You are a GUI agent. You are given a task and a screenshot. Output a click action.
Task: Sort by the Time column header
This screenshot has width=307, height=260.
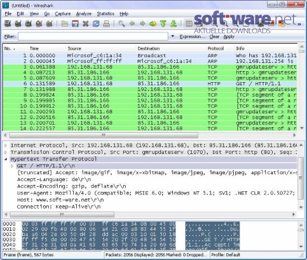click(46, 48)
